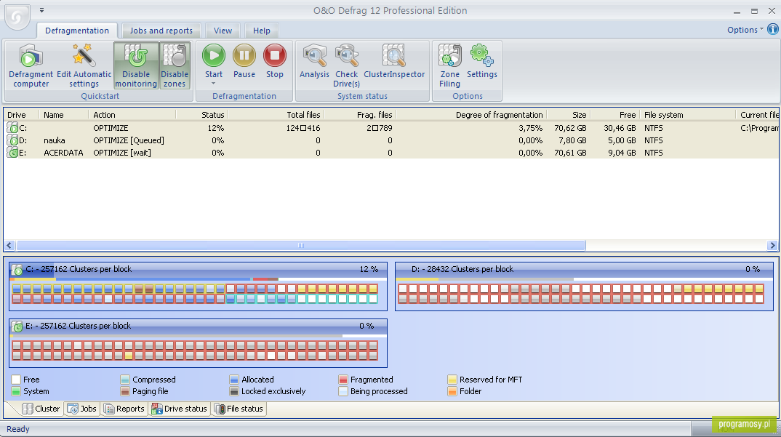Select drive C: row icon
The width and height of the screenshot is (781, 437).
point(12,128)
